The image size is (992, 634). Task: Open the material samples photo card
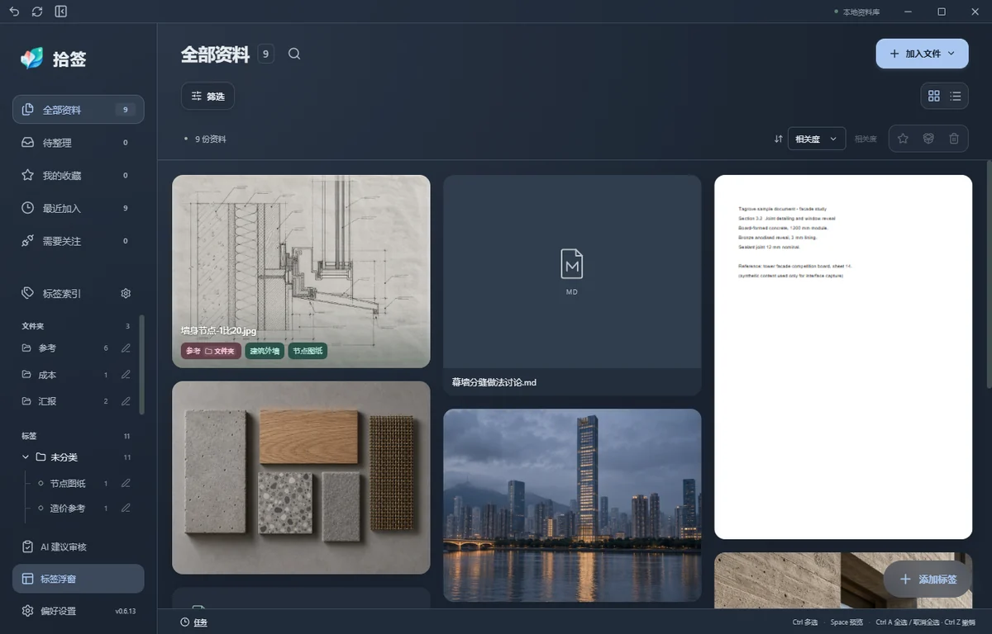[301, 477]
